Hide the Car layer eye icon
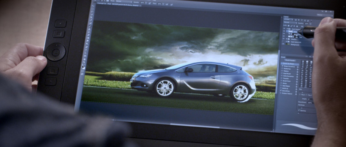 point(284,36)
